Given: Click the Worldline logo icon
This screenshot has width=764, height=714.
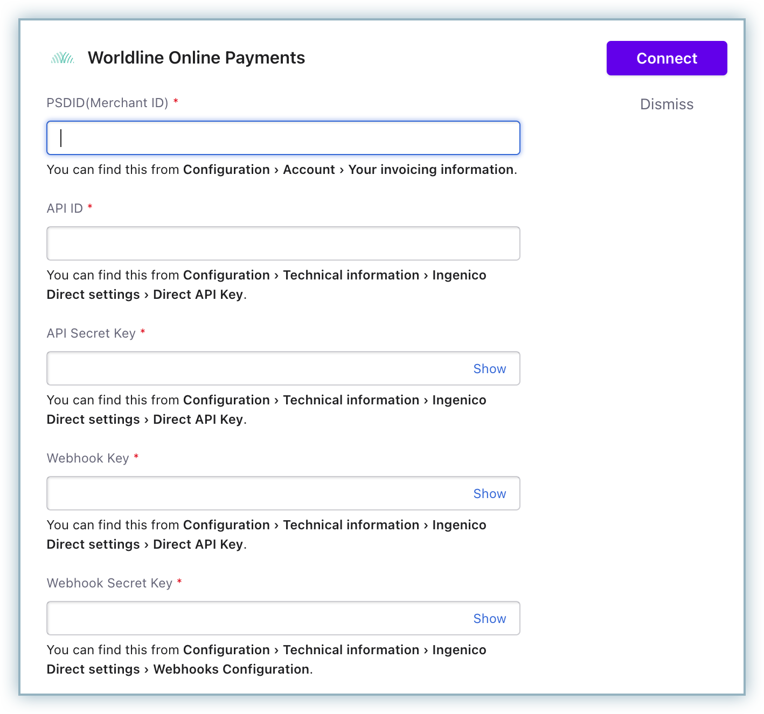Looking at the screenshot, I should [62, 58].
